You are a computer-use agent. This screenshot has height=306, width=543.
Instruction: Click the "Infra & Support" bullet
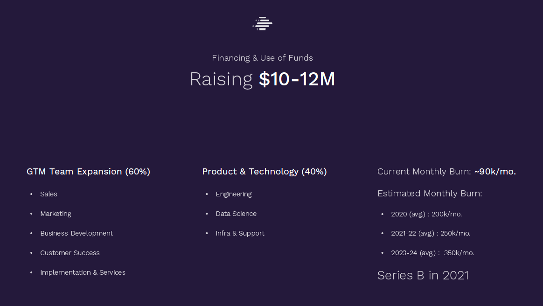tap(240, 233)
